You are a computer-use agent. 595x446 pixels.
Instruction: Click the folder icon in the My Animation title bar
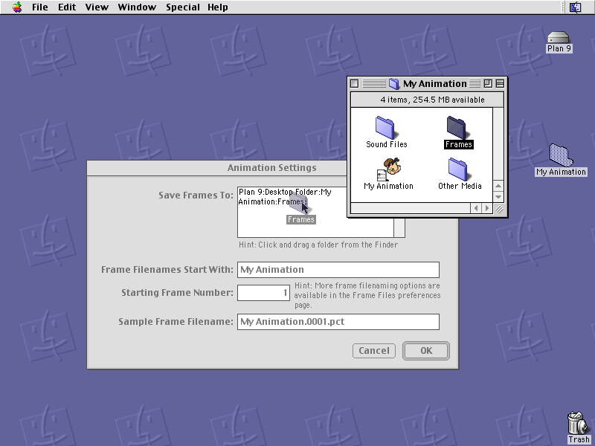tap(394, 84)
